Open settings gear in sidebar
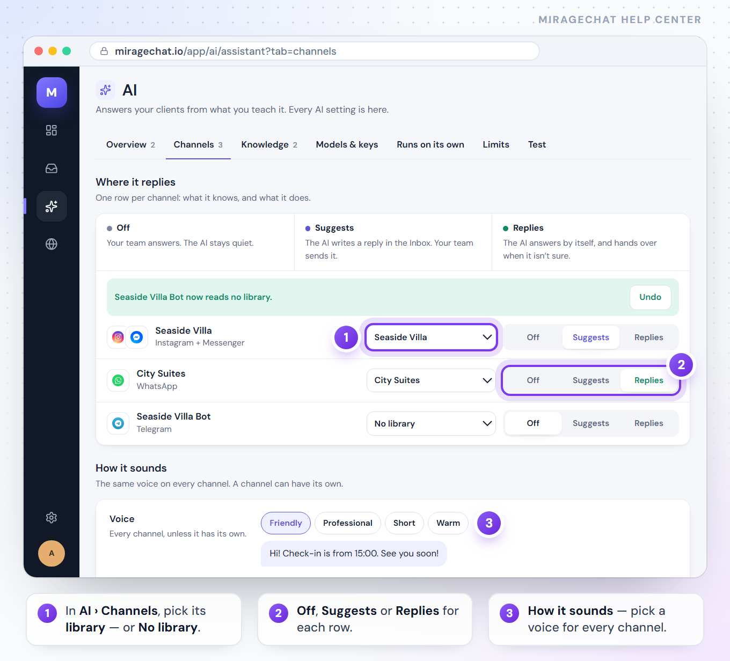Image resolution: width=730 pixels, height=661 pixels. [52, 518]
